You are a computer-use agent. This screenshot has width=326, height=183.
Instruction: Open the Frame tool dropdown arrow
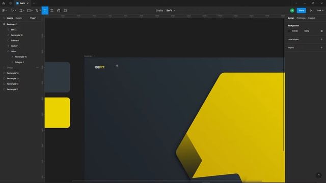(24, 11)
